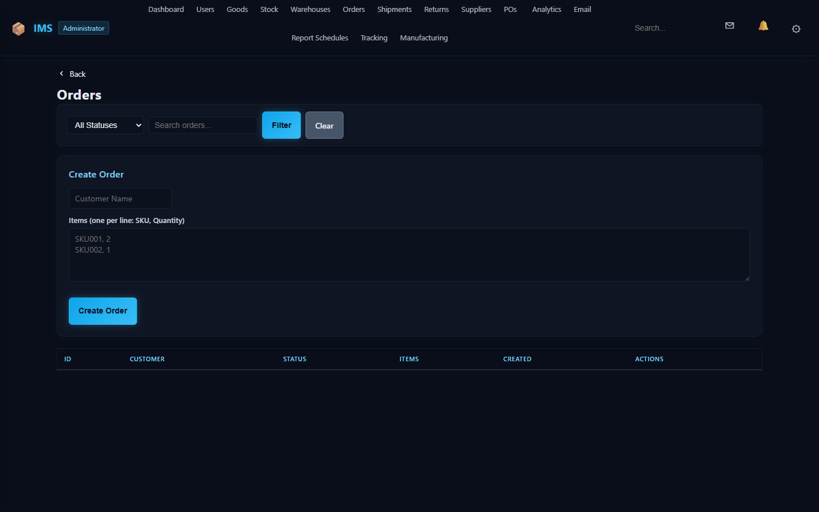This screenshot has height=512, width=819.
Task: Focus the Search orders field
Action: pyautogui.click(x=202, y=125)
